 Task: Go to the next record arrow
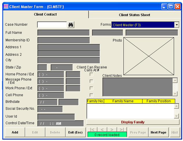click(112, 130)
